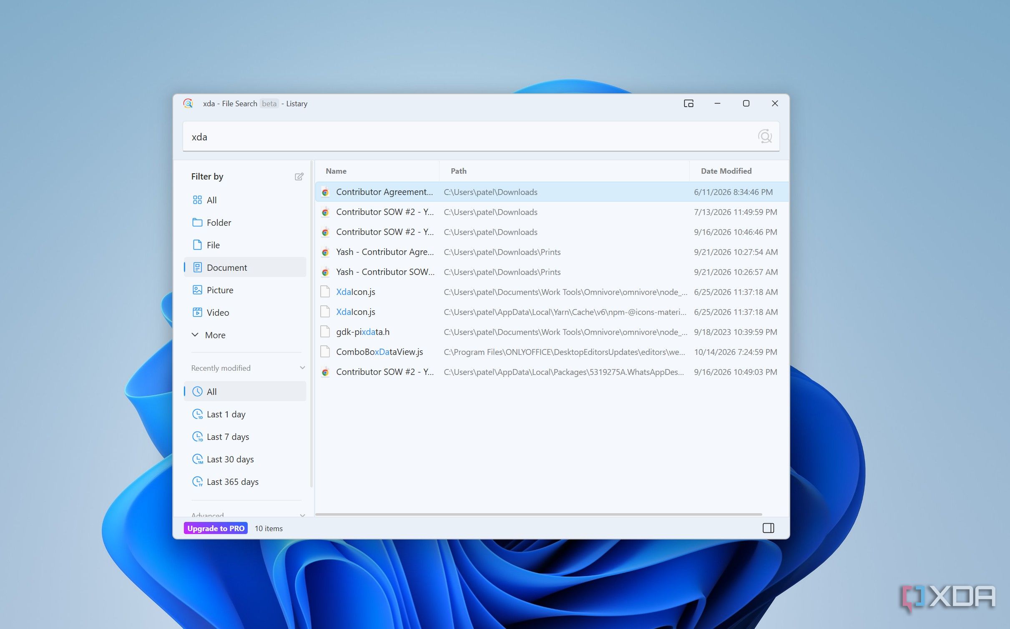This screenshot has width=1010, height=629.
Task: Click the 10 items status text
Action: tap(269, 528)
